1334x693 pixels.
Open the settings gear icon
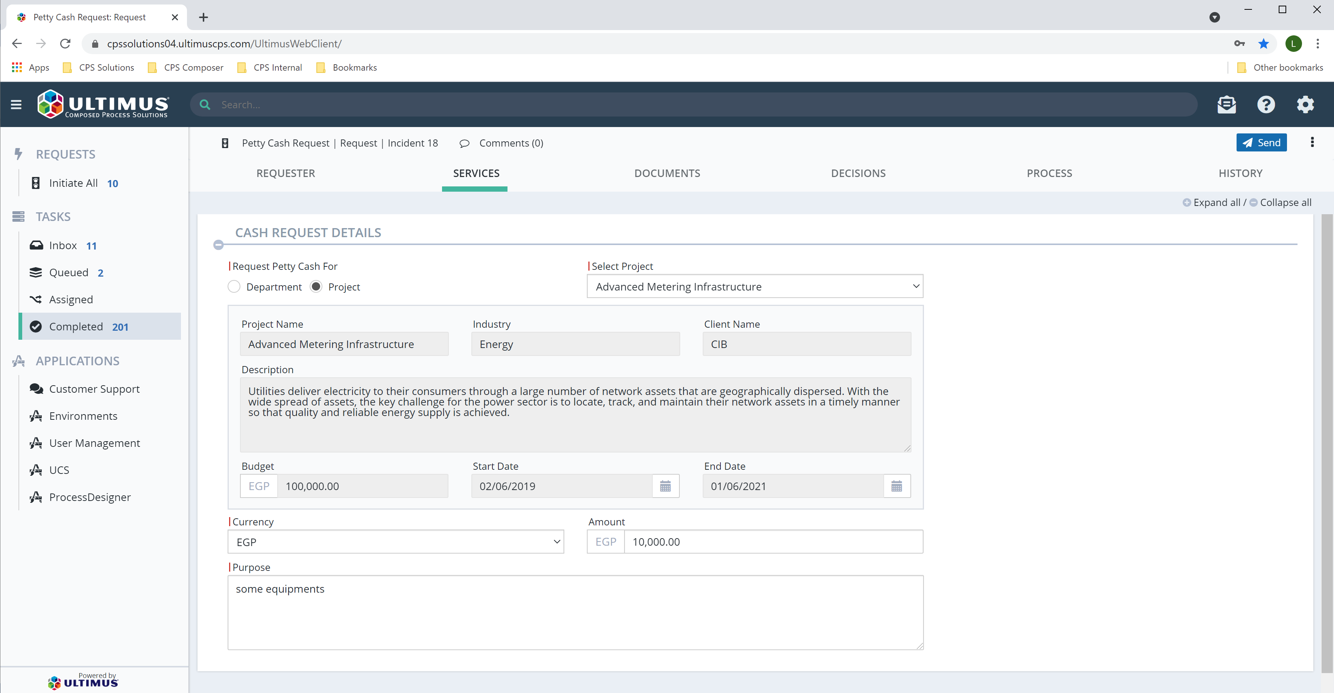tap(1305, 104)
